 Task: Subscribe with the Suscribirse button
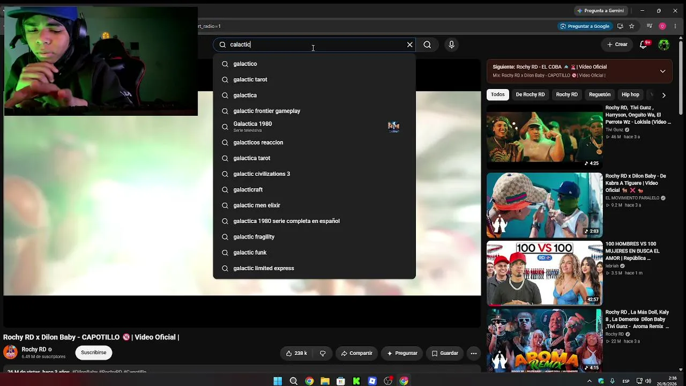point(94,352)
